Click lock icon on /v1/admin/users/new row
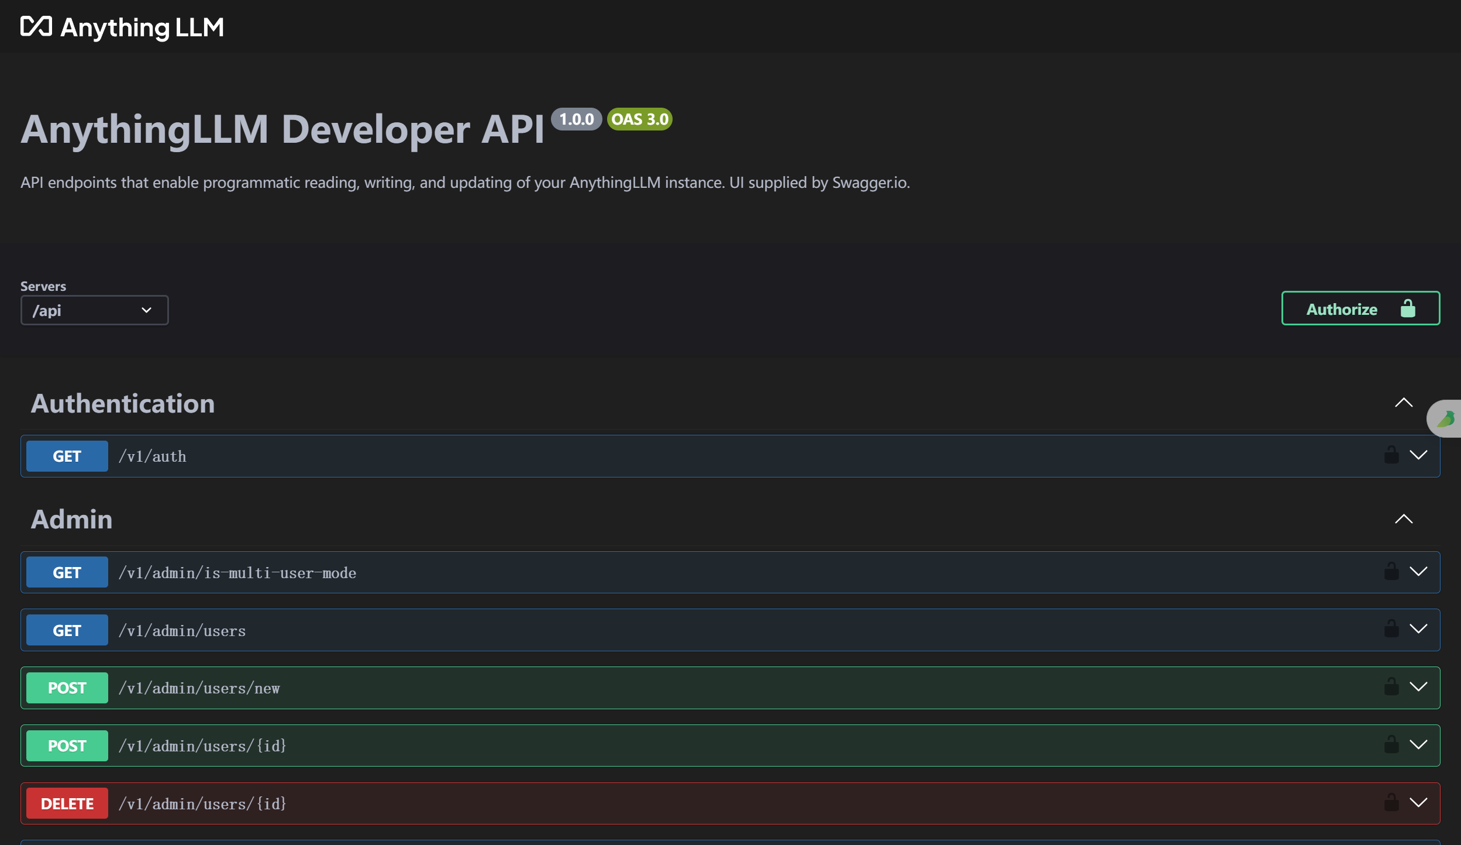Image resolution: width=1461 pixels, height=845 pixels. tap(1391, 687)
